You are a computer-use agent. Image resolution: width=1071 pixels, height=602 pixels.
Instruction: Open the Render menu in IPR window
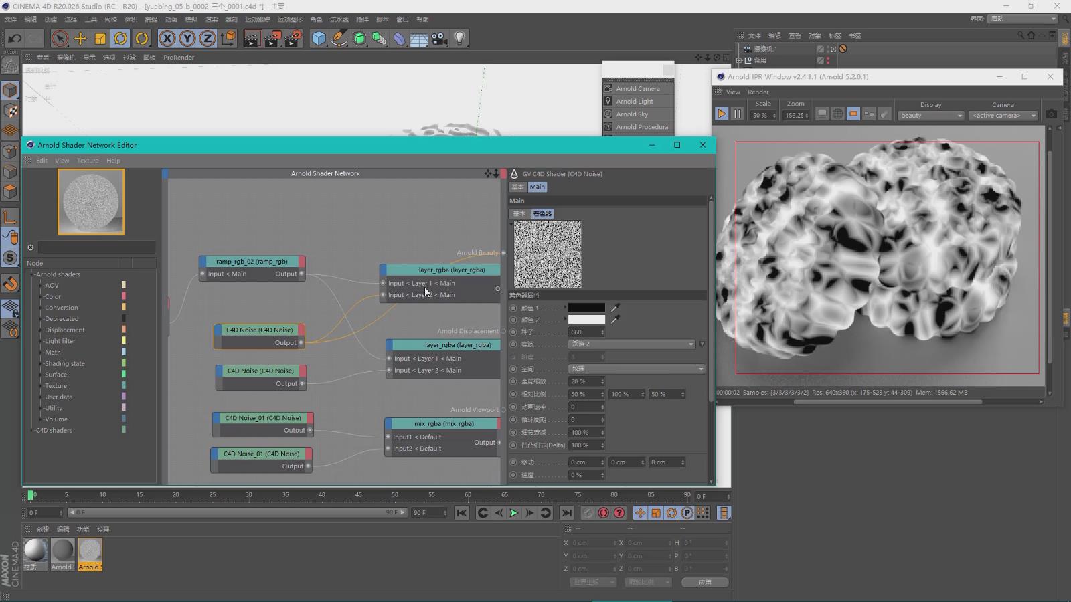point(758,92)
